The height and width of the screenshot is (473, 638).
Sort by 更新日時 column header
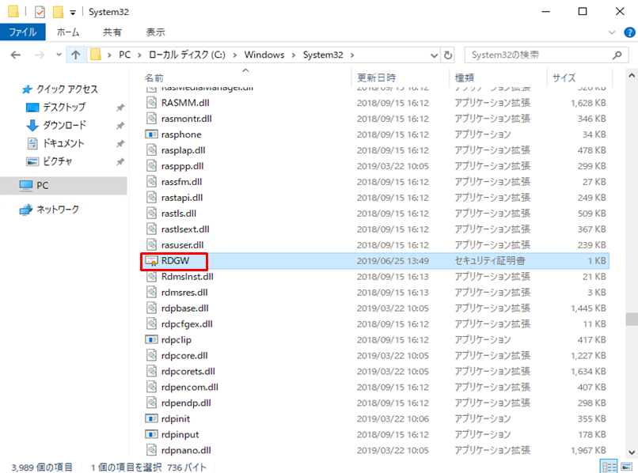tap(376, 78)
